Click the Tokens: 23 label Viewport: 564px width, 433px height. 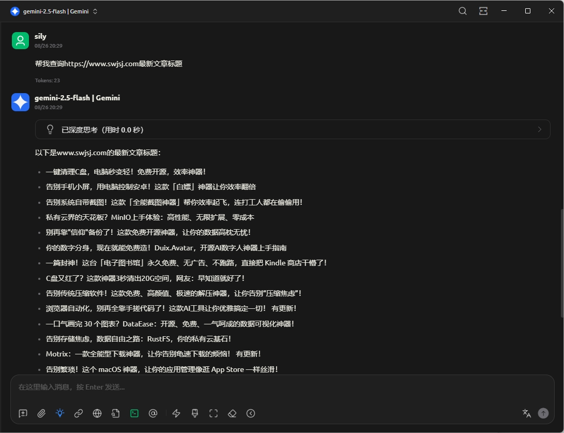point(48,80)
